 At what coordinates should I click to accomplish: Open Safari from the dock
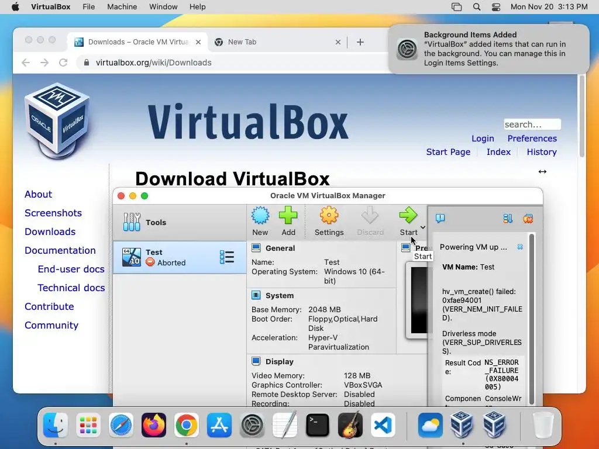[121, 425]
